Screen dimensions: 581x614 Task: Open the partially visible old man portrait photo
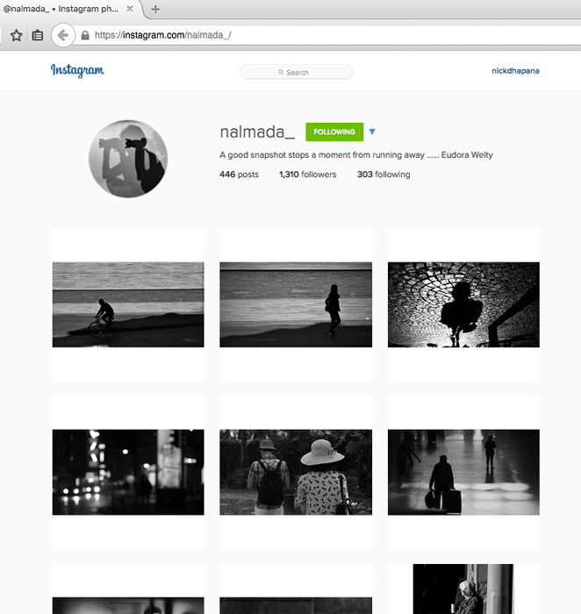(463, 589)
